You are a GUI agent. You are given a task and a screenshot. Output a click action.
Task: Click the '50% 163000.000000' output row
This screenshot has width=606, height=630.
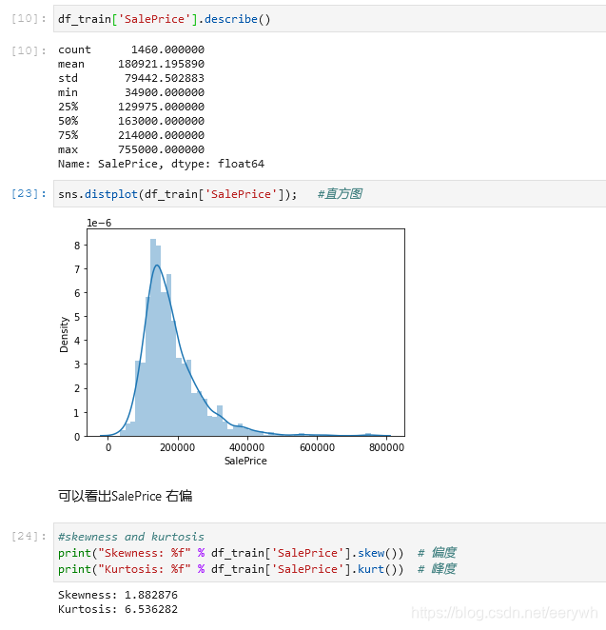(x=131, y=121)
